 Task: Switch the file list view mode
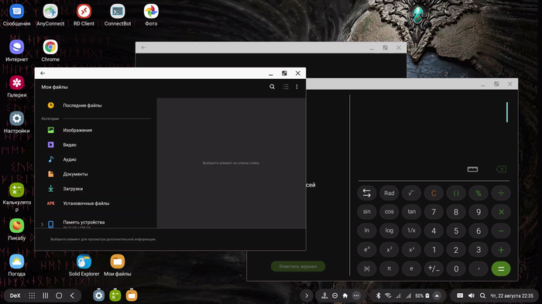pos(286,87)
